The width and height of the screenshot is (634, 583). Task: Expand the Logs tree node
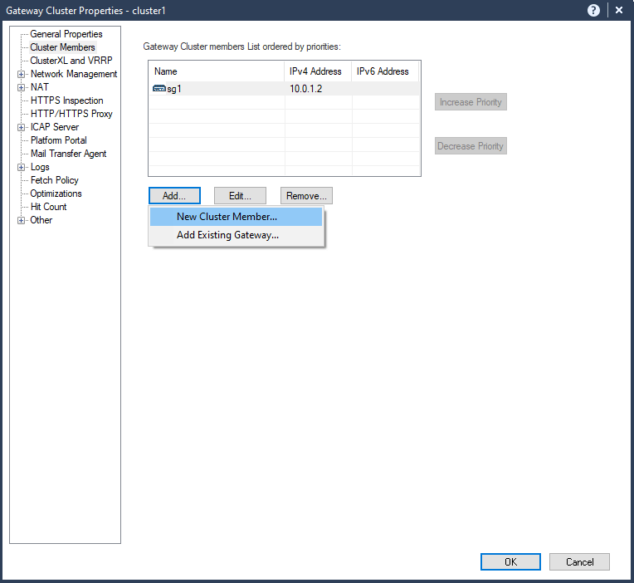[21, 167]
